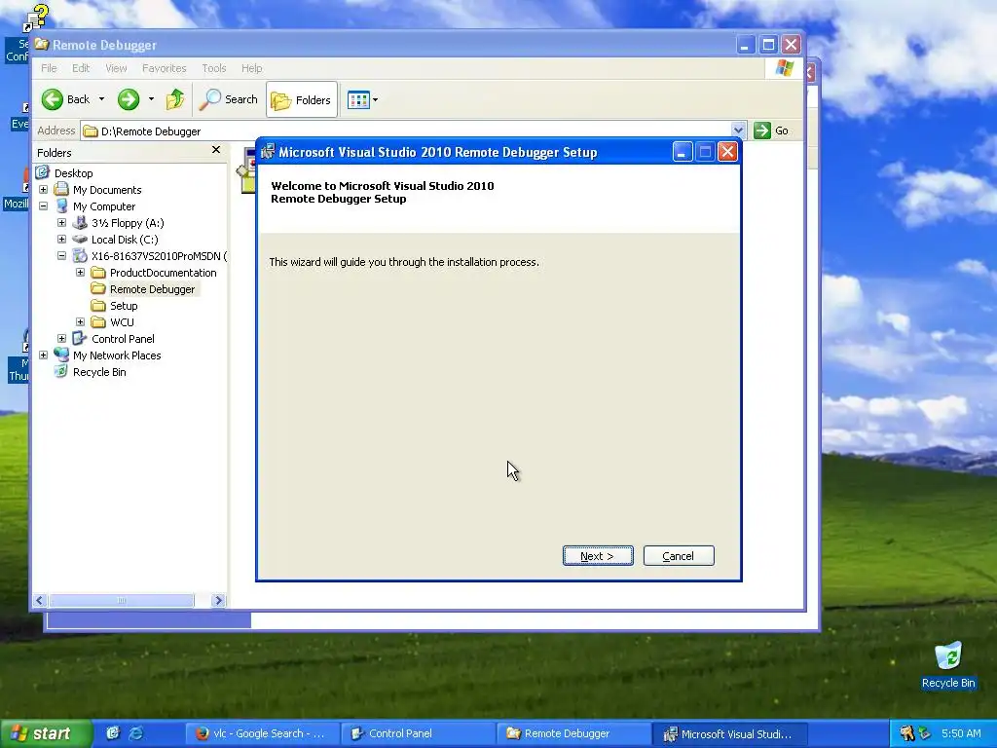Open the Favorites menu
The width and height of the screenshot is (997, 748).
164,68
